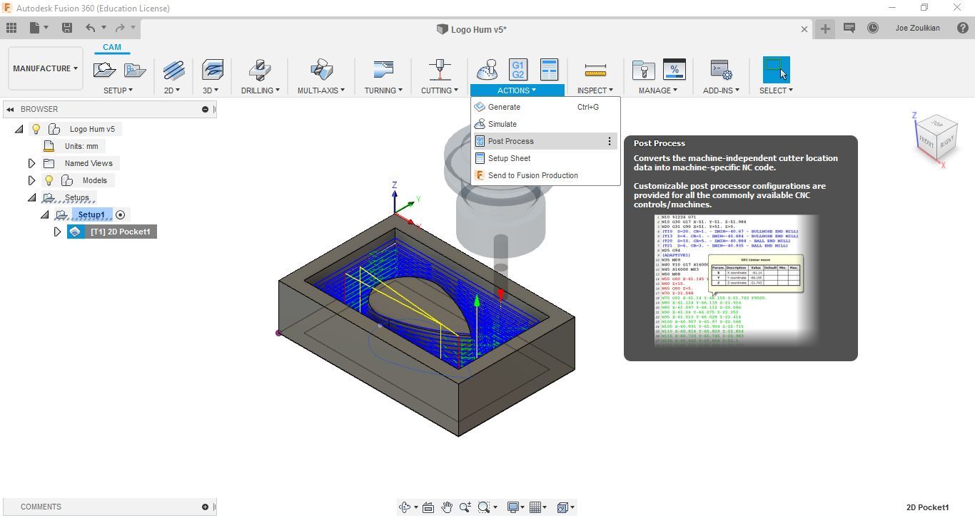Viewport: 975px width, 518px height.
Task: Collapse the Browser panel with double arrows
Action: (11, 109)
